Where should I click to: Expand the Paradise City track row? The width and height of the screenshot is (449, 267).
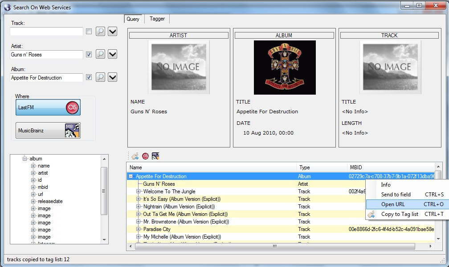pyautogui.click(x=138, y=229)
